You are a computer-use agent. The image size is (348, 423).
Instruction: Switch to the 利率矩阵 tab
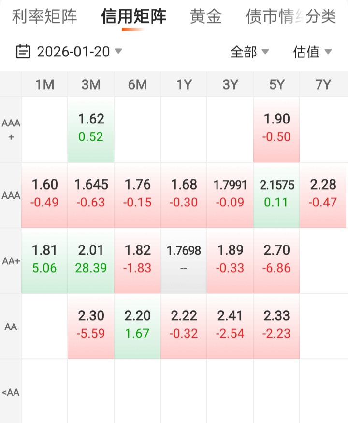[x=44, y=17]
